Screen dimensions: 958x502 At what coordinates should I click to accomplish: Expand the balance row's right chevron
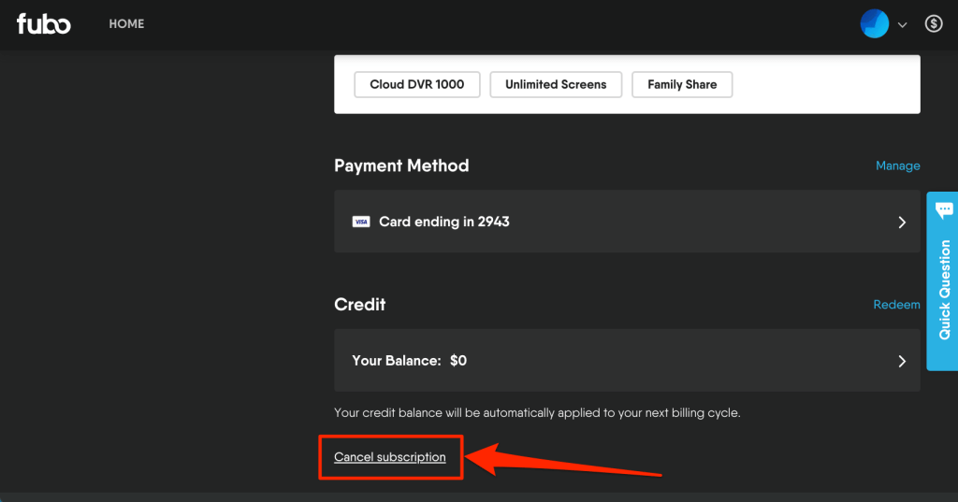click(x=902, y=361)
